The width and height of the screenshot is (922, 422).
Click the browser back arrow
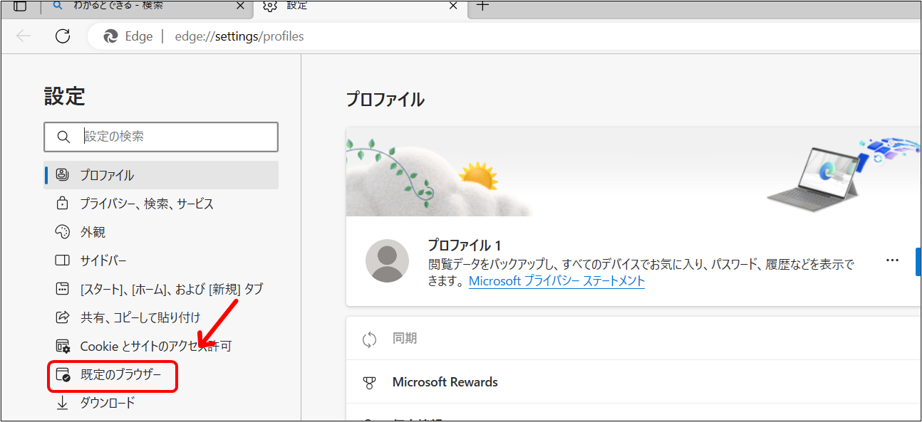coord(24,36)
